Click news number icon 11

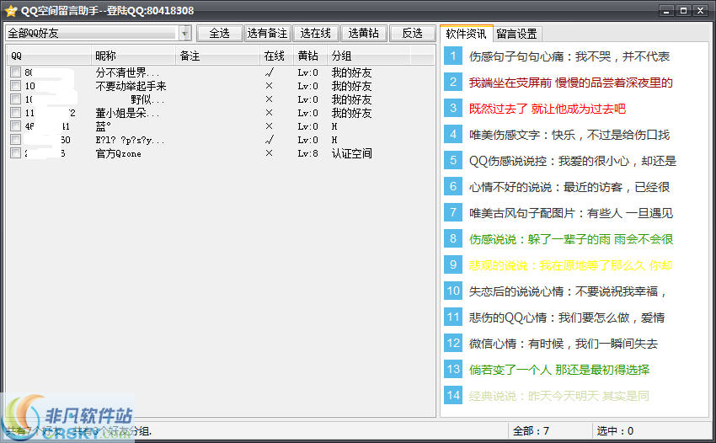click(453, 317)
